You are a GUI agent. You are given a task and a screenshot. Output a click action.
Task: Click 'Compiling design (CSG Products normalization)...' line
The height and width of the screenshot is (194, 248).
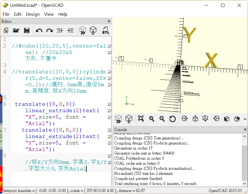click(x=155, y=168)
